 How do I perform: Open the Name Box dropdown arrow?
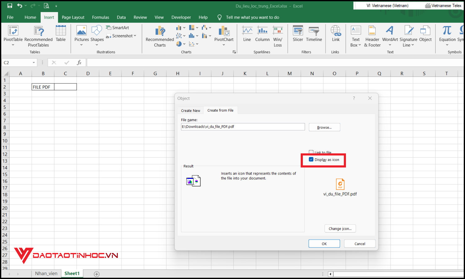tap(34, 63)
